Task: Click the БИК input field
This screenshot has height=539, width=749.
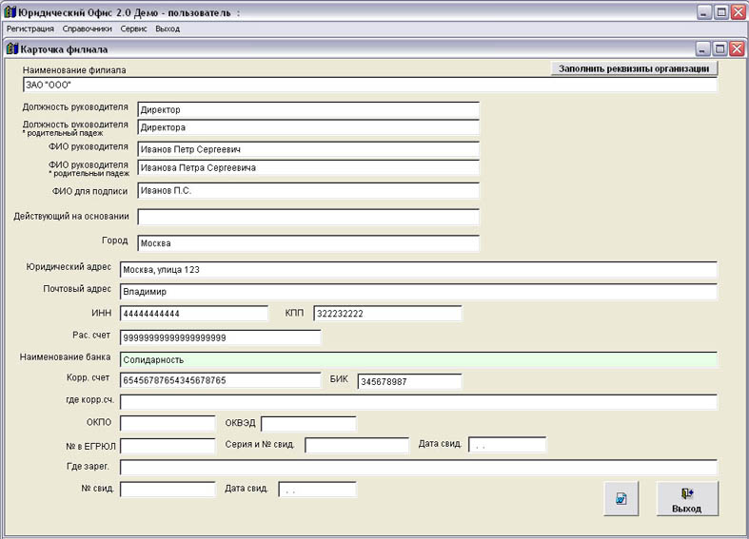Action: tap(409, 382)
